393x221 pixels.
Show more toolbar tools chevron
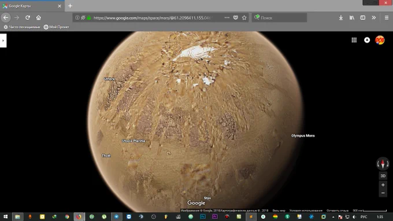(x=374, y=17)
